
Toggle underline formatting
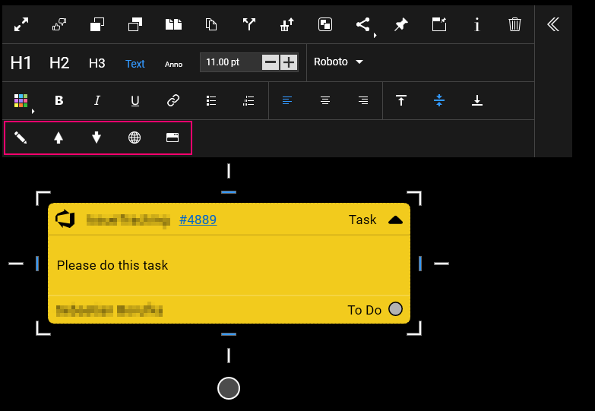coord(135,100)
